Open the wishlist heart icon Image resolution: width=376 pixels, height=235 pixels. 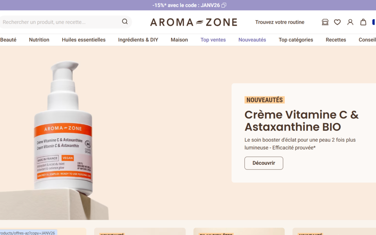pos(337,22)
